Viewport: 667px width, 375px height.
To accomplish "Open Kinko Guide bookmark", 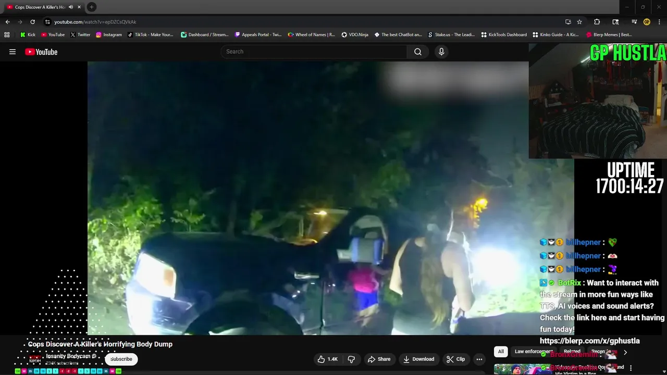I will coord(555,35).
